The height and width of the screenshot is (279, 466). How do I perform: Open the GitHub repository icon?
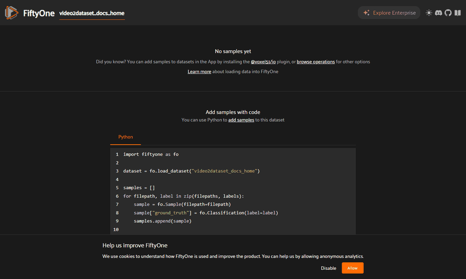tap(448, 13)
